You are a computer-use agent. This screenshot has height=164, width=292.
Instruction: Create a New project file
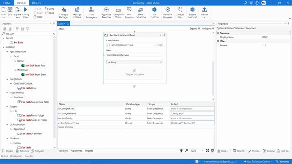pos(4,12)
